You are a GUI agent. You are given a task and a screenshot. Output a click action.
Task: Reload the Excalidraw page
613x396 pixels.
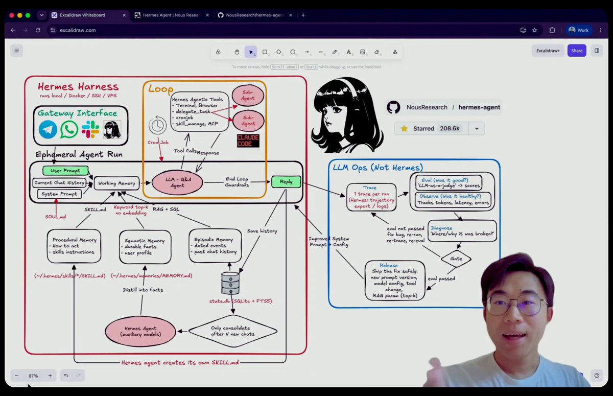(38, 30)
